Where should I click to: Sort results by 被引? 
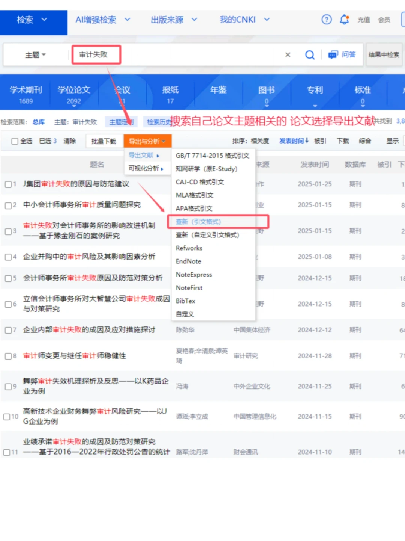(x=320, y=141)
